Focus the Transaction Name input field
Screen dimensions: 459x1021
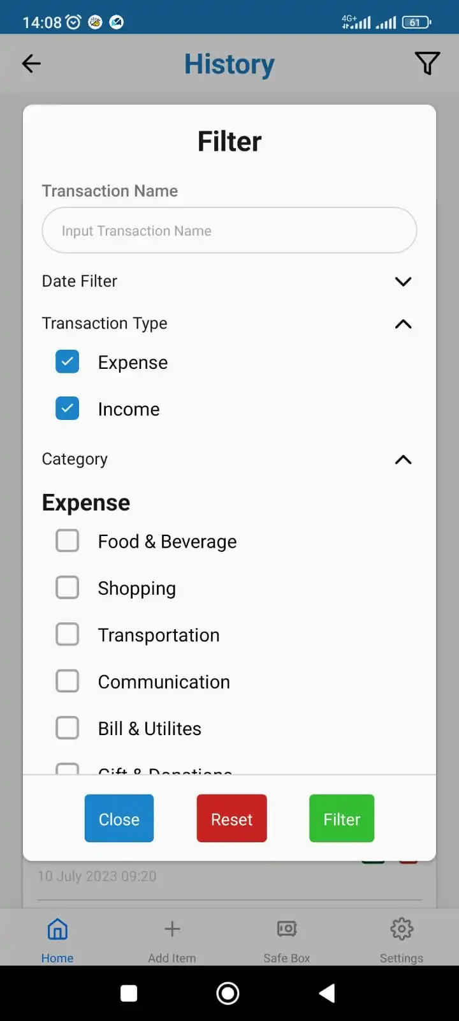(x=229, y=230)
